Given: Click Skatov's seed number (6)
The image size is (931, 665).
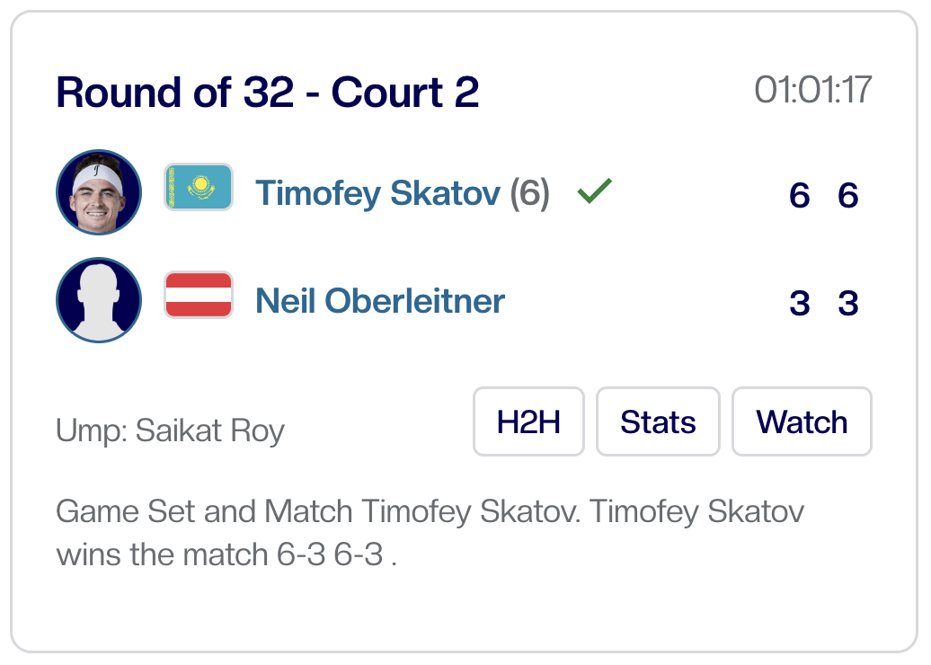Looking at the screenshot, I should coord(530,192).
